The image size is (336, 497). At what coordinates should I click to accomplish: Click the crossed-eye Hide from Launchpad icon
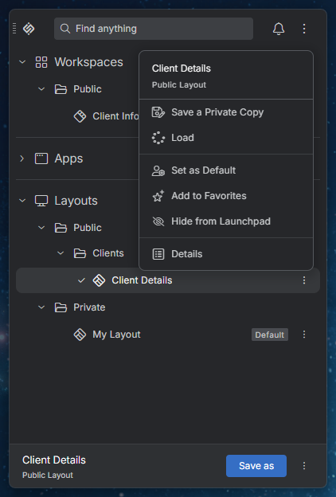pyautogui.click(x=158, y=221)
